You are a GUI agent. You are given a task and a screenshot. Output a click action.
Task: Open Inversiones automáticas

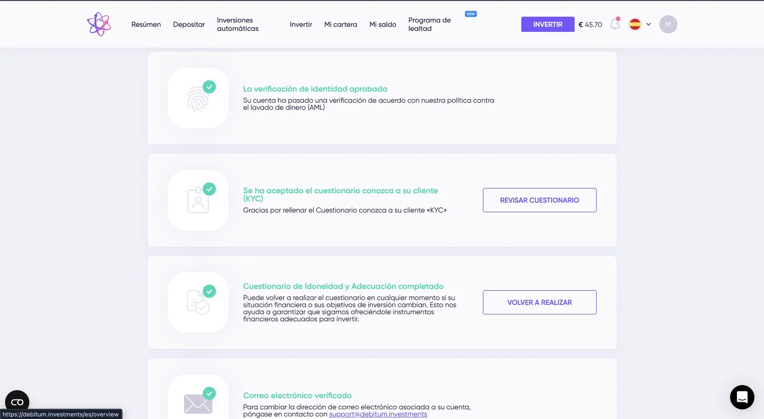pyautogui.click(x=238, y=24)
